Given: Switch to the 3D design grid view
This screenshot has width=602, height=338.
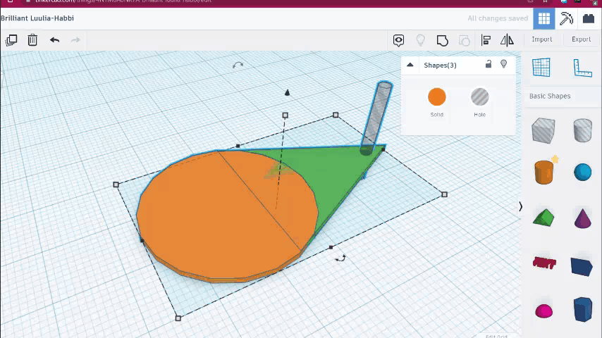Looking at the screenshot, I should (543, 19).
